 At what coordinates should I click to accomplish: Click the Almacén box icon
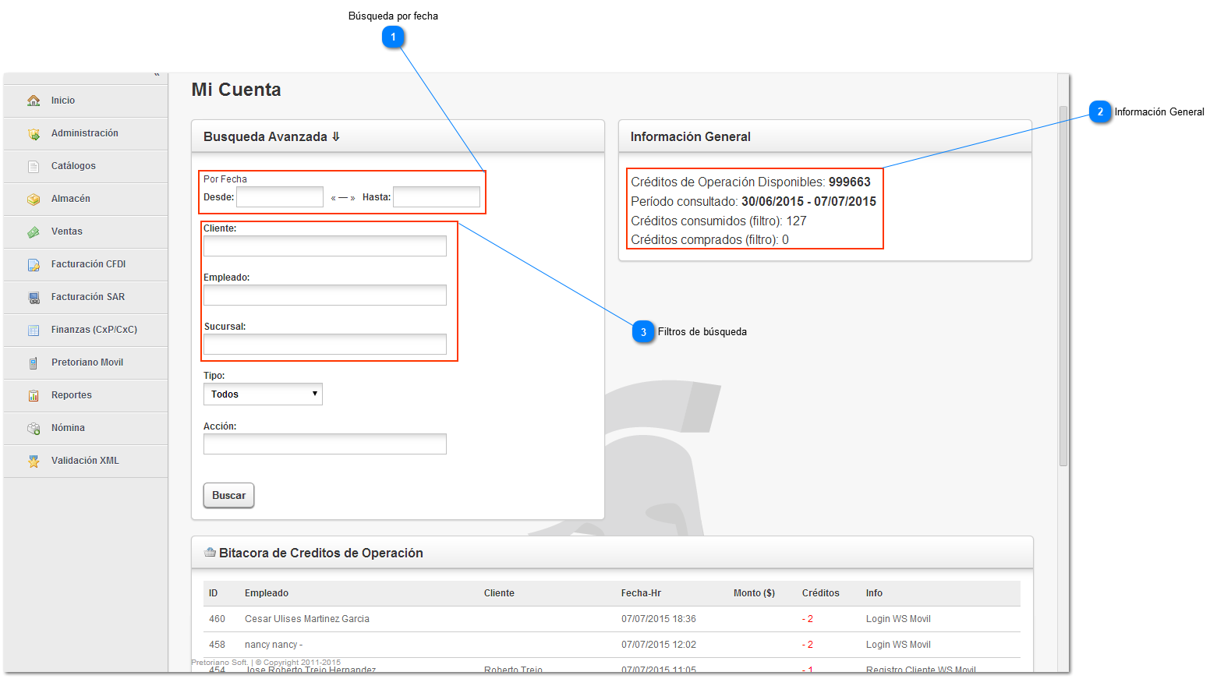[x=34, y=199]
